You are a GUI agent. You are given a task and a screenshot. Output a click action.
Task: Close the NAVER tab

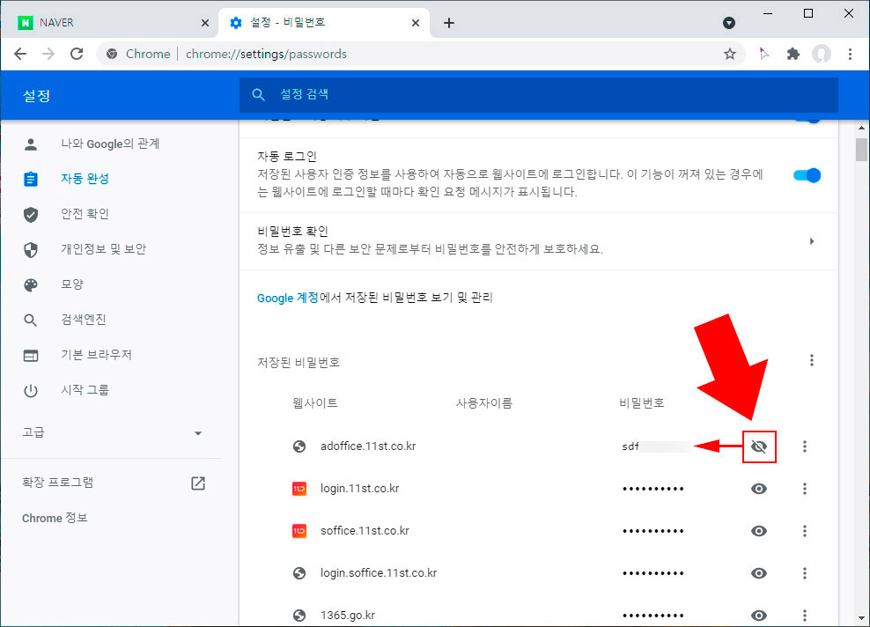[x=205, y=23]
